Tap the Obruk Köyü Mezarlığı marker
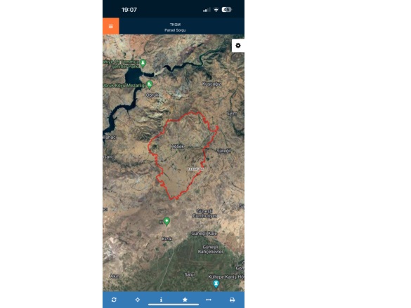The height and width of the screenshot is (308, 411). (x=150, y=85)
